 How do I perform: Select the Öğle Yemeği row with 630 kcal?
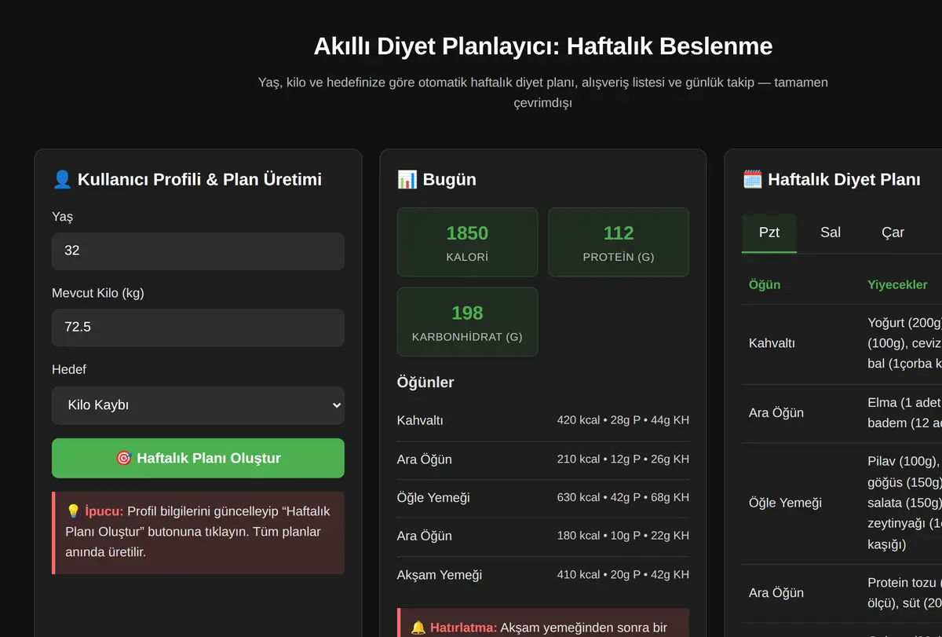click(543, 497)
